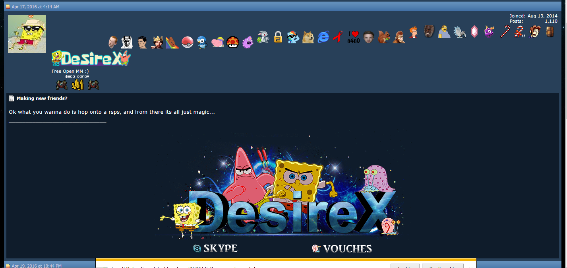Click the young man face award
Image resolution: width=567 pixels, height=268 pixels.
coord(368,37)
